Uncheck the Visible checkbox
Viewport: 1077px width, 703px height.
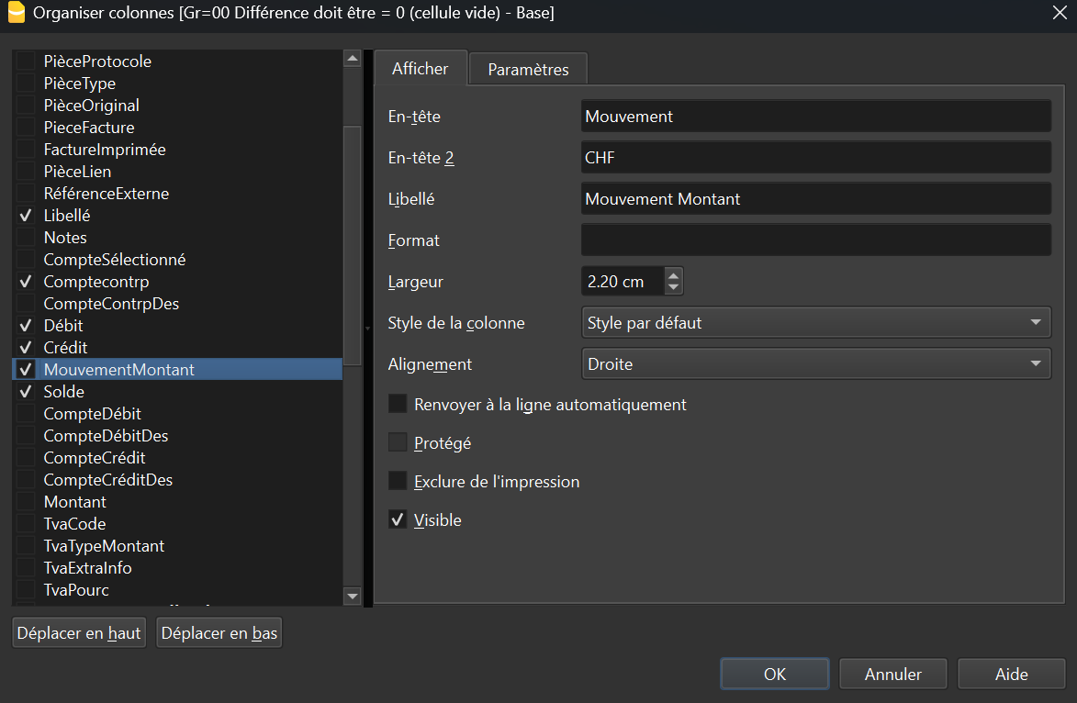coord(398,519)
